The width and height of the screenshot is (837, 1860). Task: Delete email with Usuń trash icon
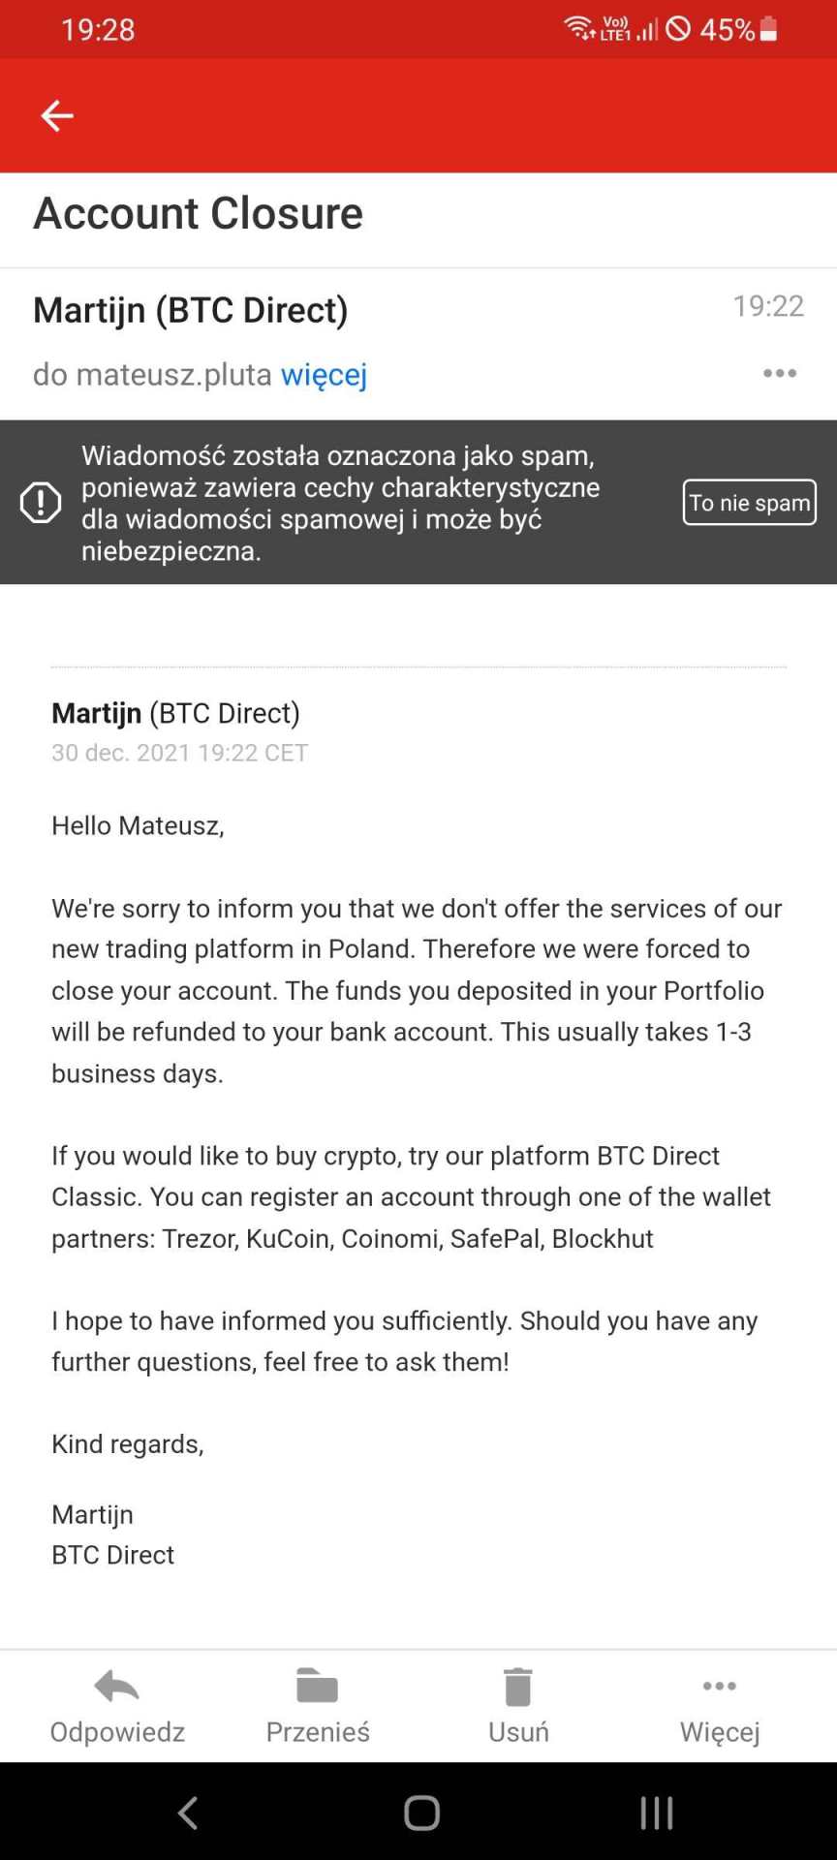click(518, 1687)
